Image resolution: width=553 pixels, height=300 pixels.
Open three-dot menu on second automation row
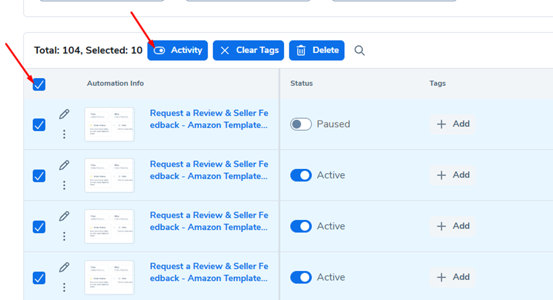[x=64, y=185]
